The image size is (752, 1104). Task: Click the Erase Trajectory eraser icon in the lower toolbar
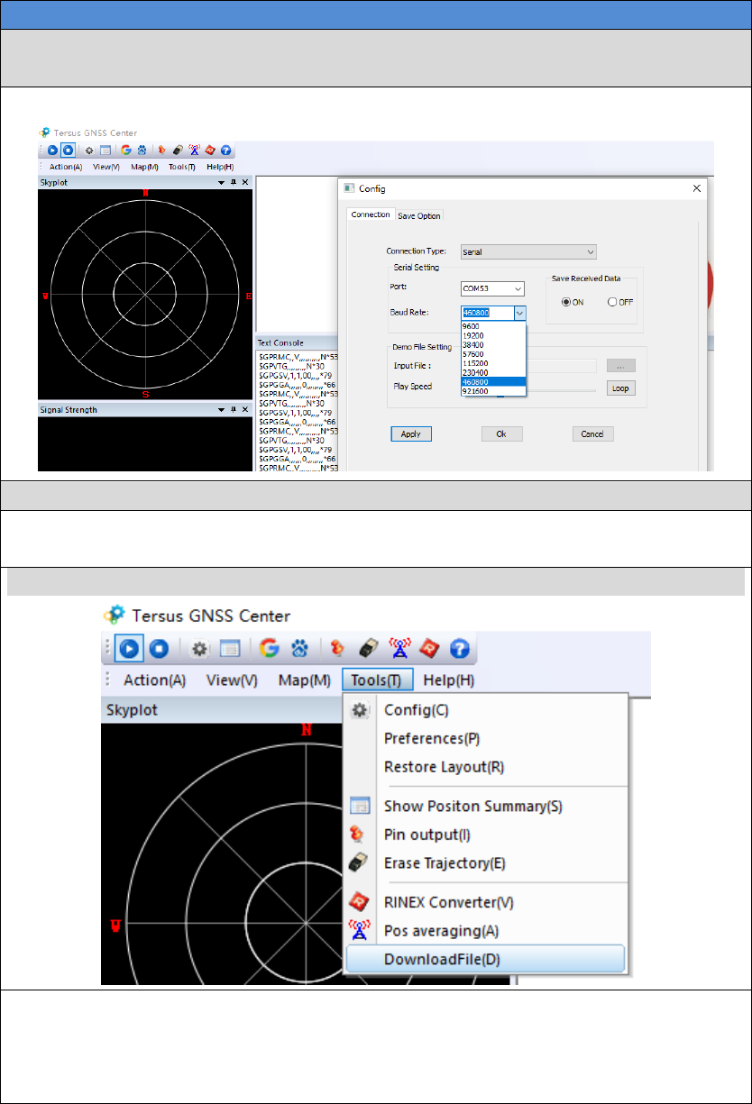tap(366, 648)
